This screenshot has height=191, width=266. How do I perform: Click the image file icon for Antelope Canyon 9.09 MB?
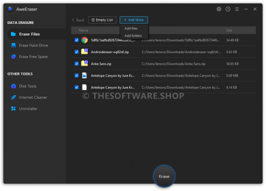coord(84,75)
